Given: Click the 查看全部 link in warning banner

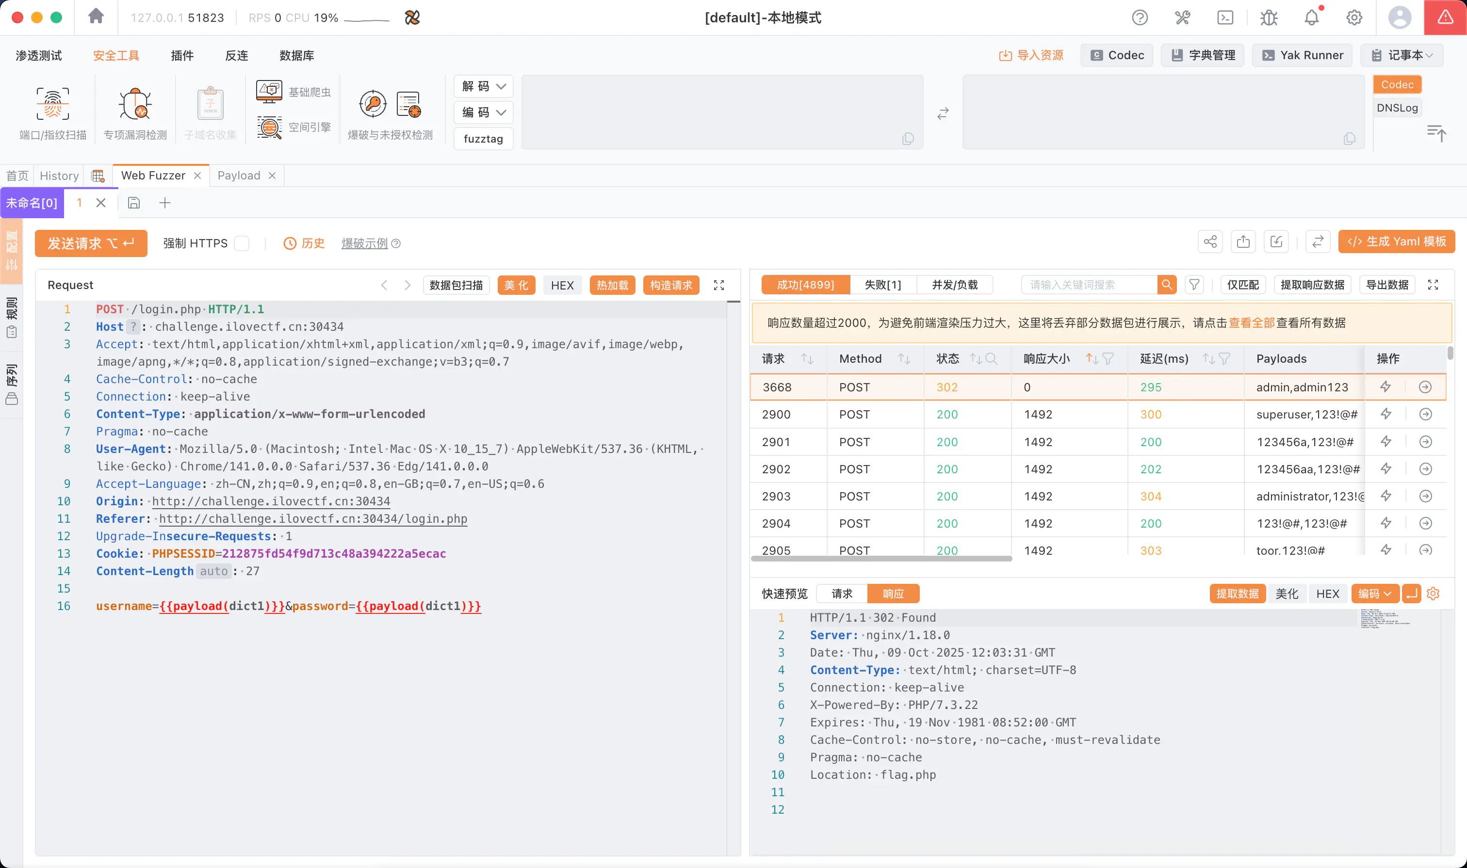Looking at the screenshot, I should (1251, 323).
